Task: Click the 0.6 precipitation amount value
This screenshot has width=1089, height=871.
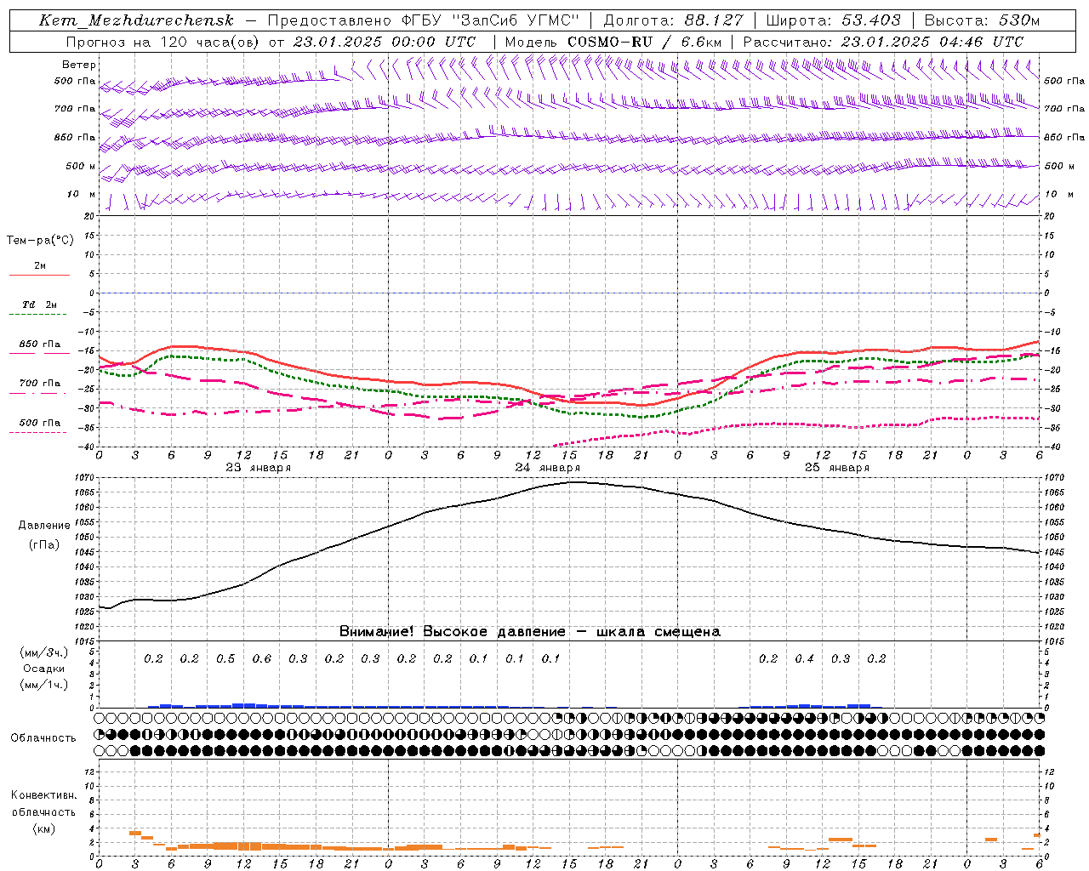Action: click(x=262, y=659)
